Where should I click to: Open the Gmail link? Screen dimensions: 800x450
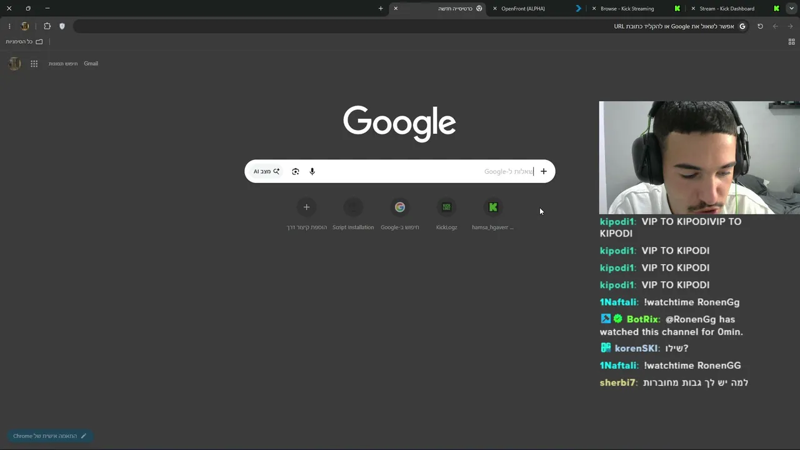click(x=91, y=64)
